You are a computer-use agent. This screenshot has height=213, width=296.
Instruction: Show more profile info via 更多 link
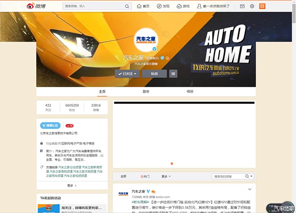pos(71,185)
